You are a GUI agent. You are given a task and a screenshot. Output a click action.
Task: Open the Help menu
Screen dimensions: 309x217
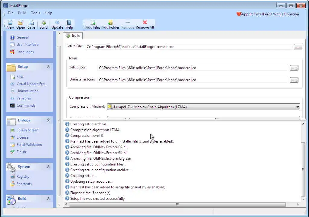[x=48, y=13]
